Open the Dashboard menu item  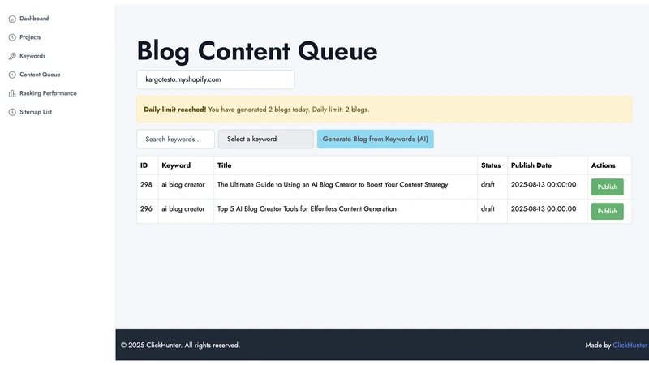point(34,19)
